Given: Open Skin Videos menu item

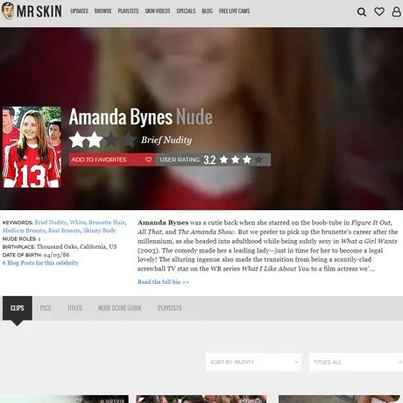Looking at the screenshot, I should 158,11.
